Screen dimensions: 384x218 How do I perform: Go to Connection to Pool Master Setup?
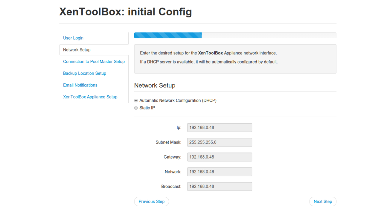(94, 61)
